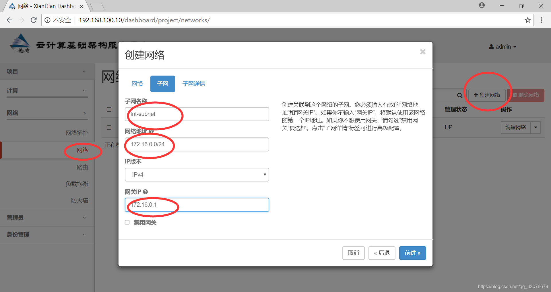Open the IP版本 IPv4 dropdown
551x292 pixels.
197,175
